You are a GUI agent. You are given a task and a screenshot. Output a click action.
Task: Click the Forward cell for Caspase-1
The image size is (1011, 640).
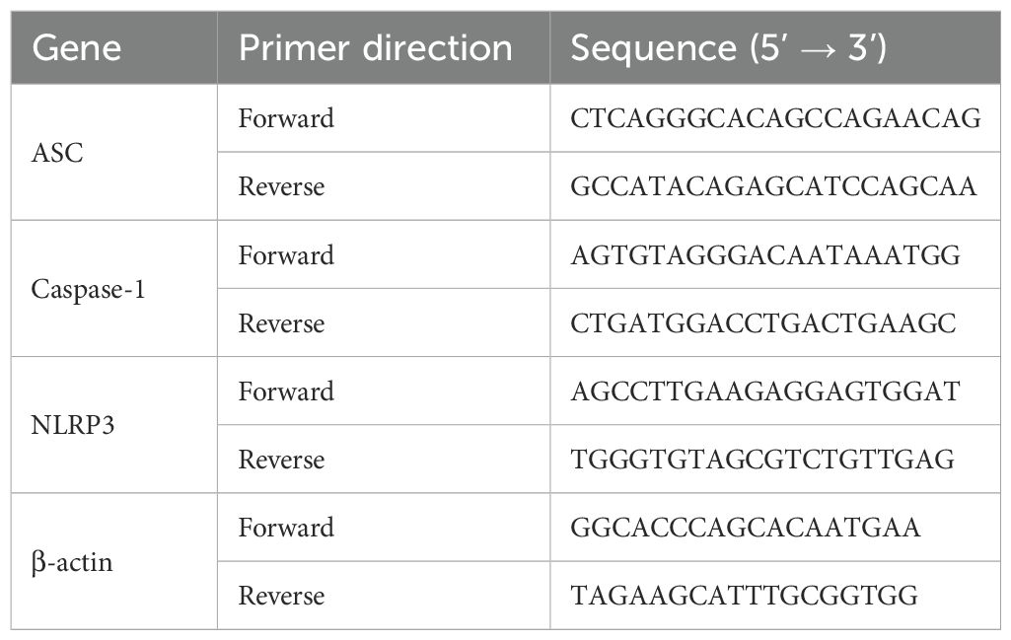286,255
